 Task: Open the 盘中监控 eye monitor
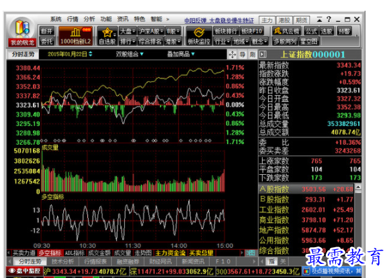[x=24, y=271]
